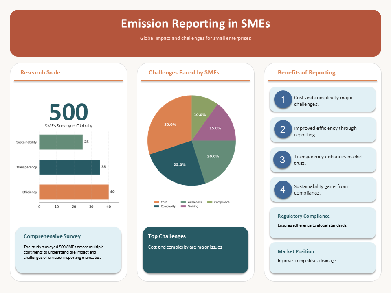This screenshot has height=293, width=391.
Task: Click 'Improved efficiency through reporting.' text
Action: [325, 131]
